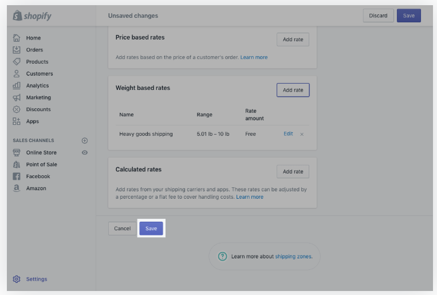Click the question mark help icon

point(222,256)
